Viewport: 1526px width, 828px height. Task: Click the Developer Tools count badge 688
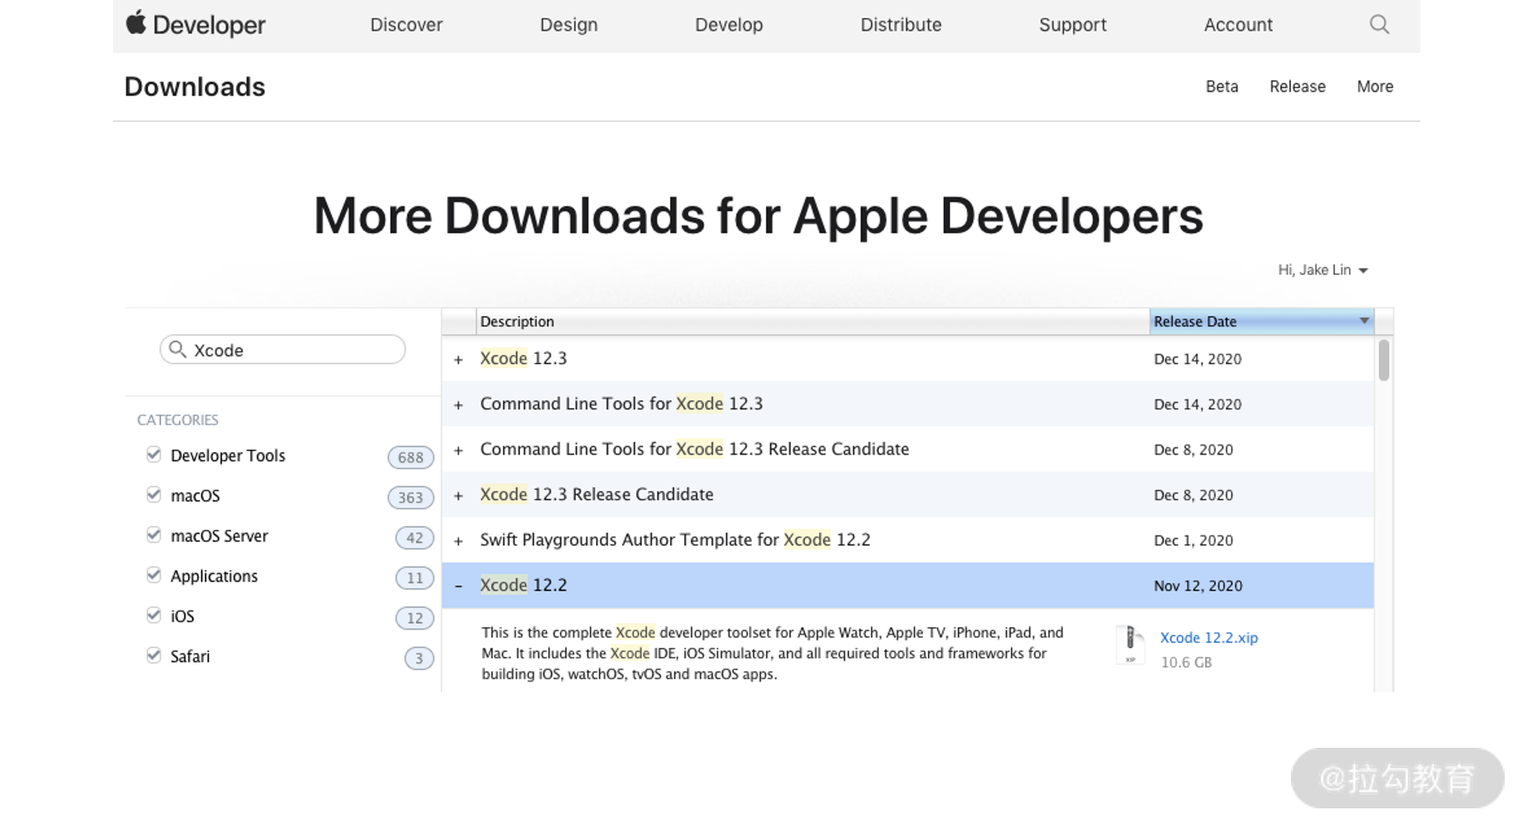coord(410,457)
